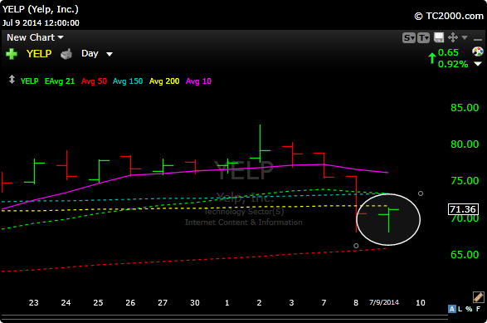487x323 pixels.
Task: Toggle arithmetic scale A button
Action: (451, 309)
